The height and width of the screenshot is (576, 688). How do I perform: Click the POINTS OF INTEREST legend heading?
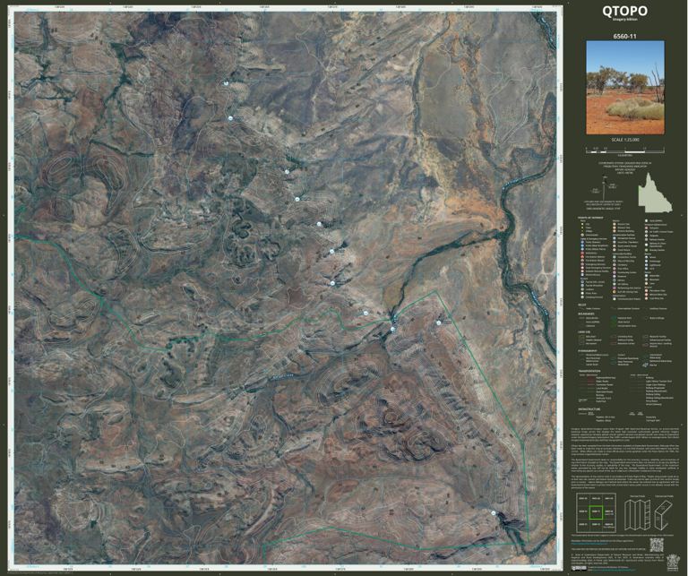(x=590, y=218)
